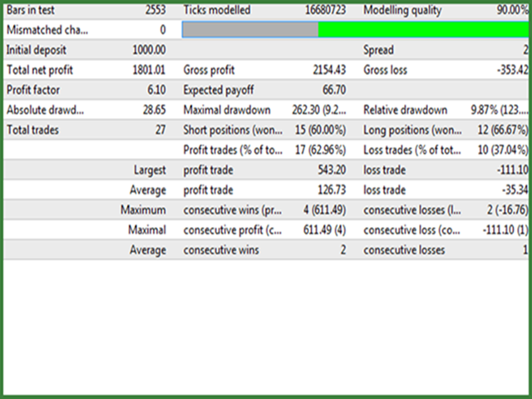
Task: Select the profit trades value 17 (62.96%)
Action: [320, 150]
